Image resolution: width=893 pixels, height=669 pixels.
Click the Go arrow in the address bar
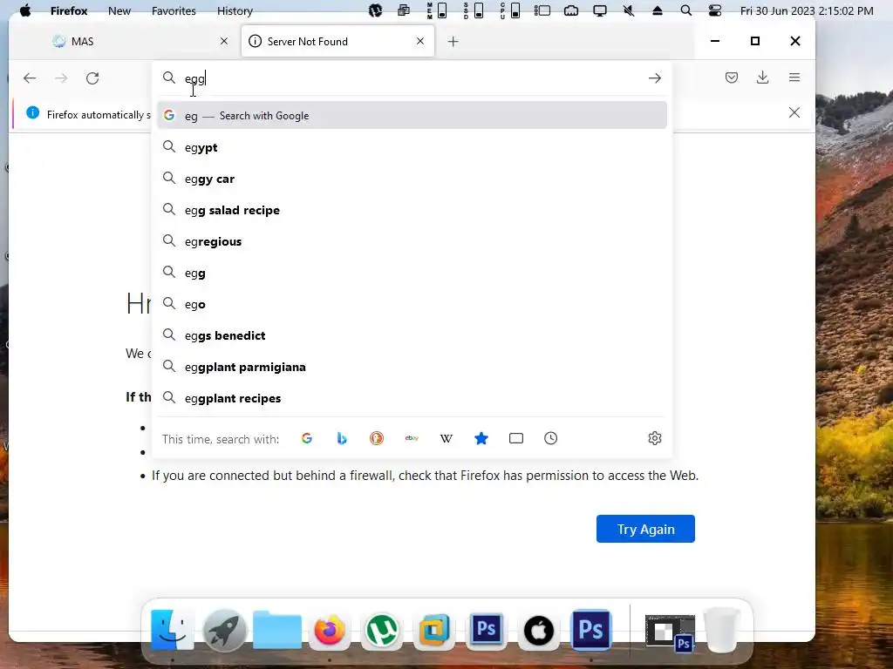click(x=654, y=78)
